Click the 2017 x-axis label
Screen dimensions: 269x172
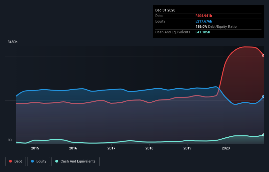click(111, 148)
